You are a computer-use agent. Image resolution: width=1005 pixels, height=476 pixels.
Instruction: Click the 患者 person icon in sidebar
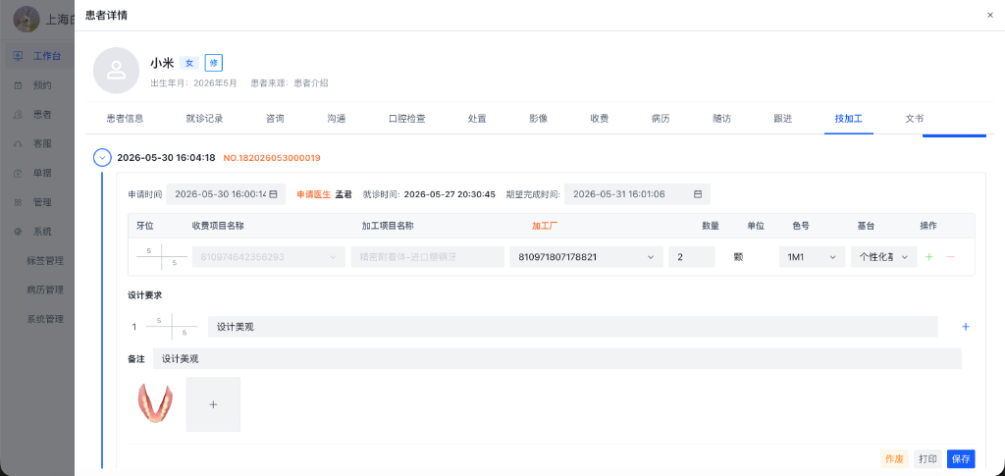point(18,115)
